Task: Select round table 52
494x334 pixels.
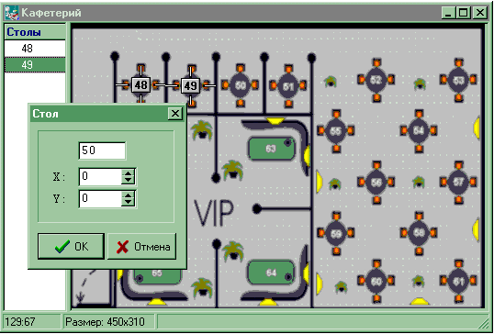Action: click(376, 80)
